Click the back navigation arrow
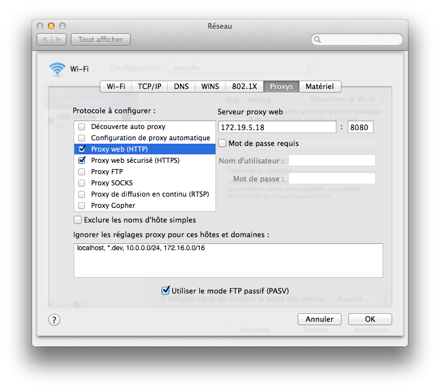The width and height of the screenshot is (440, 391). (x=44, y=39)
